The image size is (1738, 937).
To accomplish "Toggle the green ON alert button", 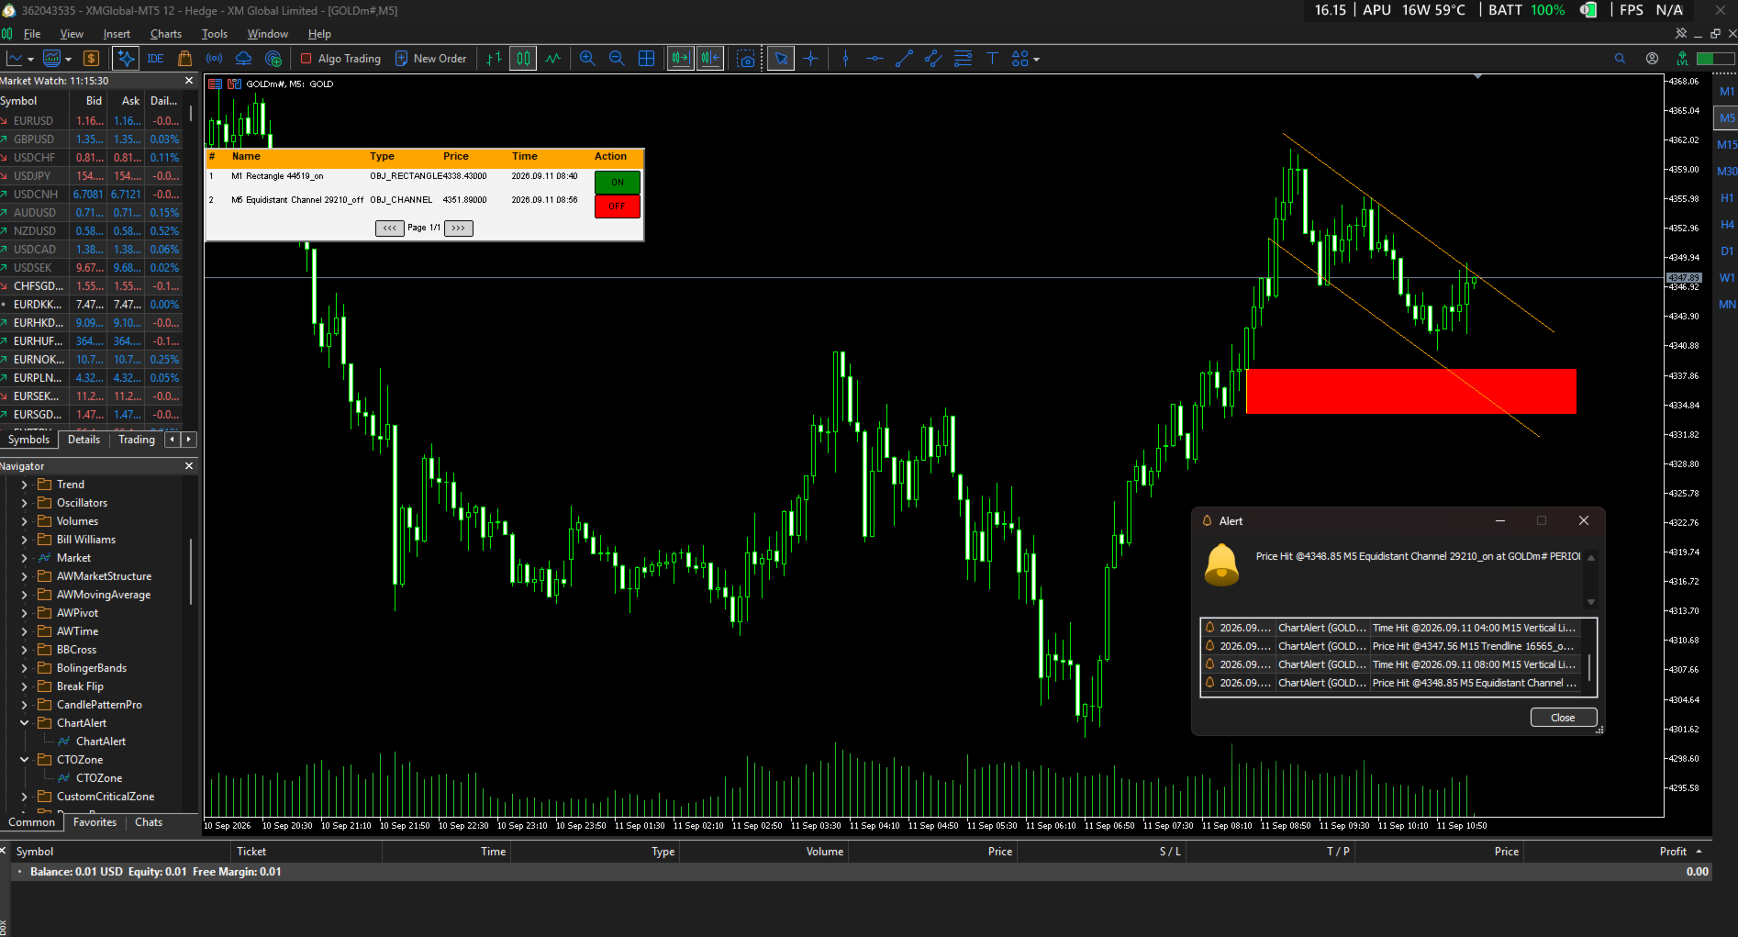I will (x=618, y=182).
